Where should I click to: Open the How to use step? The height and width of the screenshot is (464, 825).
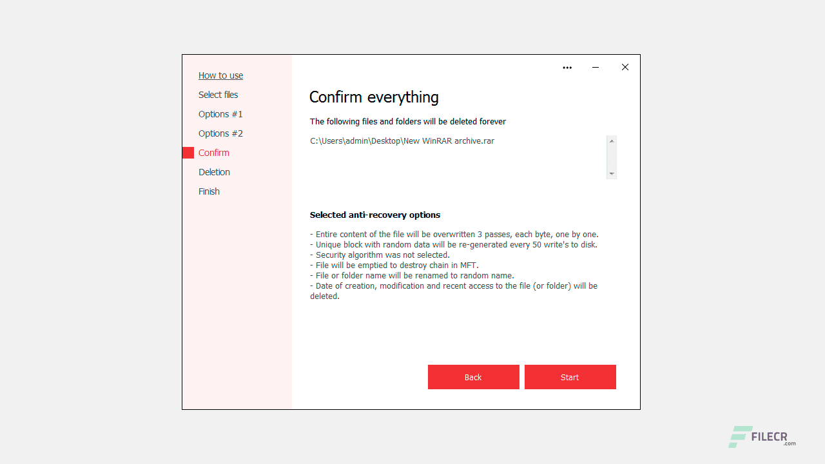click(220, 75)
